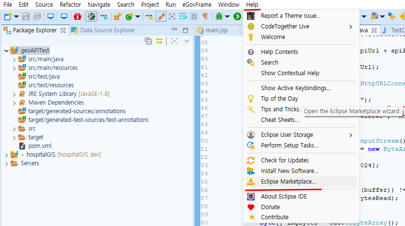Click the focus brackets icon in main toolbar
Screen dimensions: 405x226
(172, 16)
